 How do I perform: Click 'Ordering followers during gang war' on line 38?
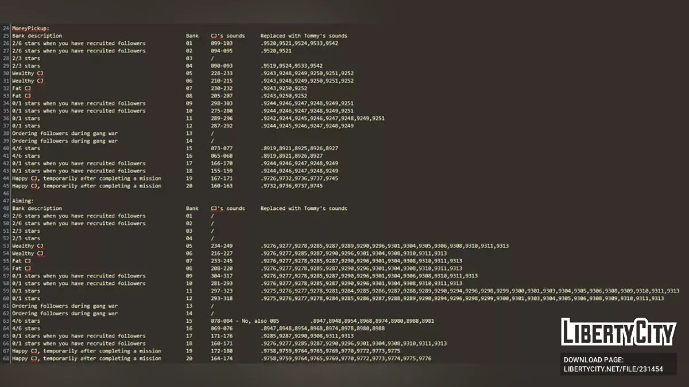65,134
